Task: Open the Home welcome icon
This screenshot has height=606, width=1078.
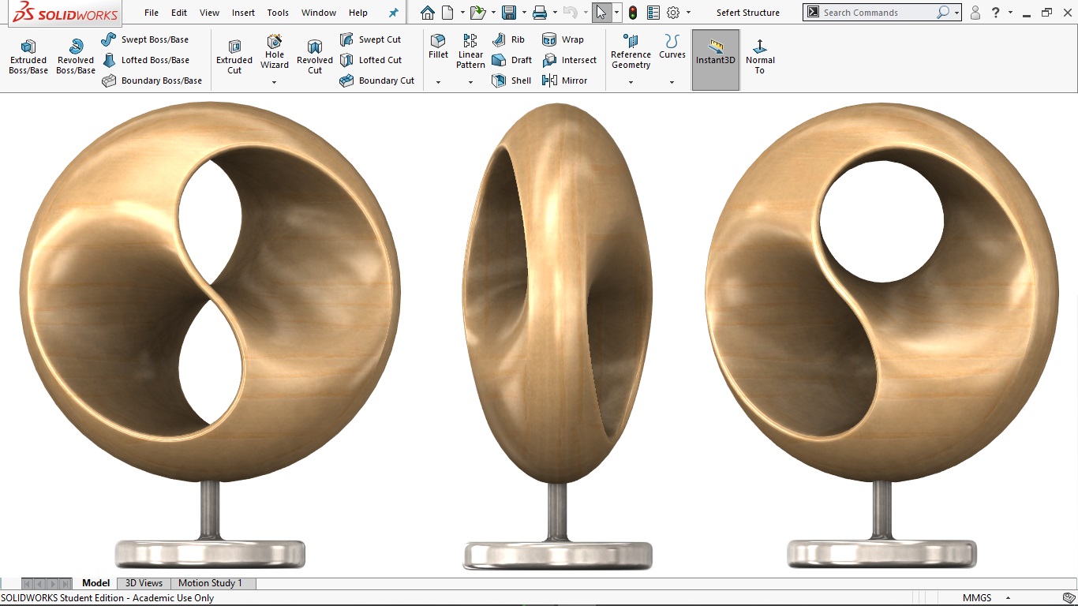Action: coord(427,13)
